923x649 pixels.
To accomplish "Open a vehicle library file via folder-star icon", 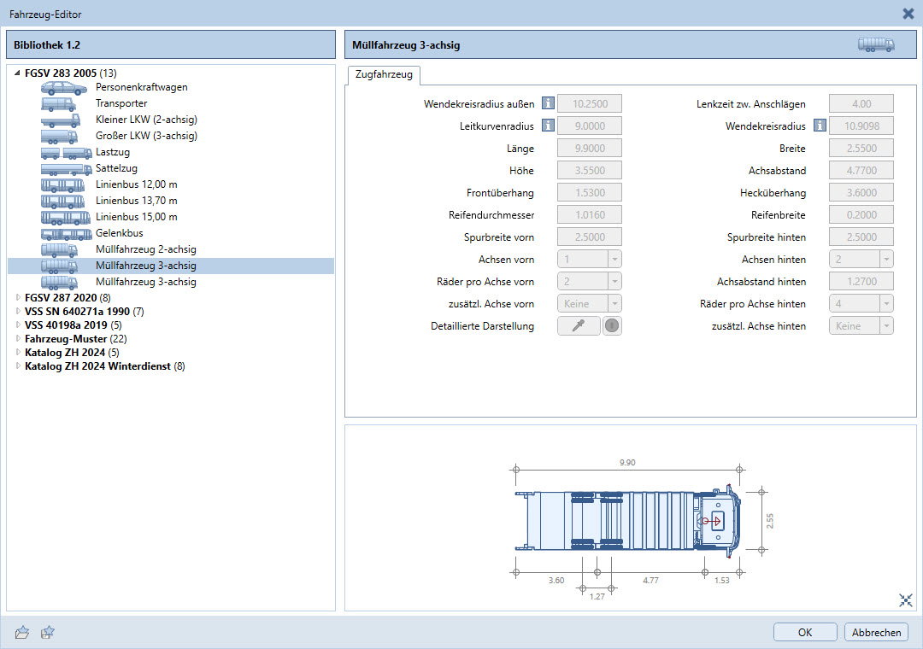I will [x=22, y=632].
